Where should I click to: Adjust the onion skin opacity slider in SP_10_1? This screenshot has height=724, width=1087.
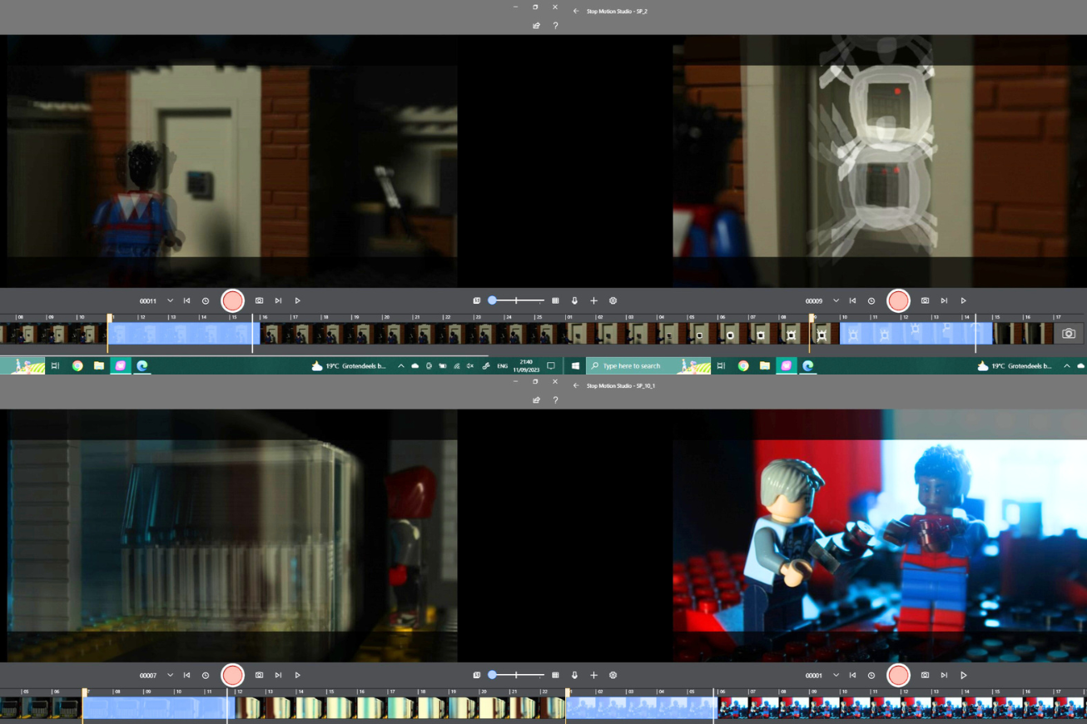pos(517,676)
